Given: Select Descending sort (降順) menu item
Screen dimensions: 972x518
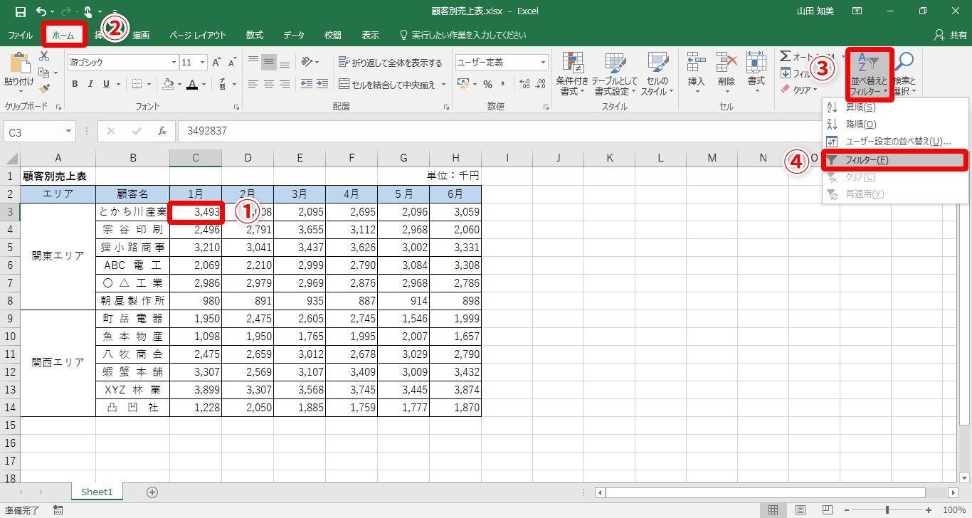Looking at the screenshot, I should coord(895,125).
